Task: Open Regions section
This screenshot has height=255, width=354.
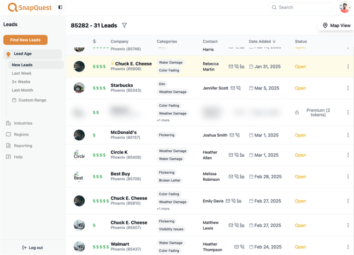Action: pos(18,134)
